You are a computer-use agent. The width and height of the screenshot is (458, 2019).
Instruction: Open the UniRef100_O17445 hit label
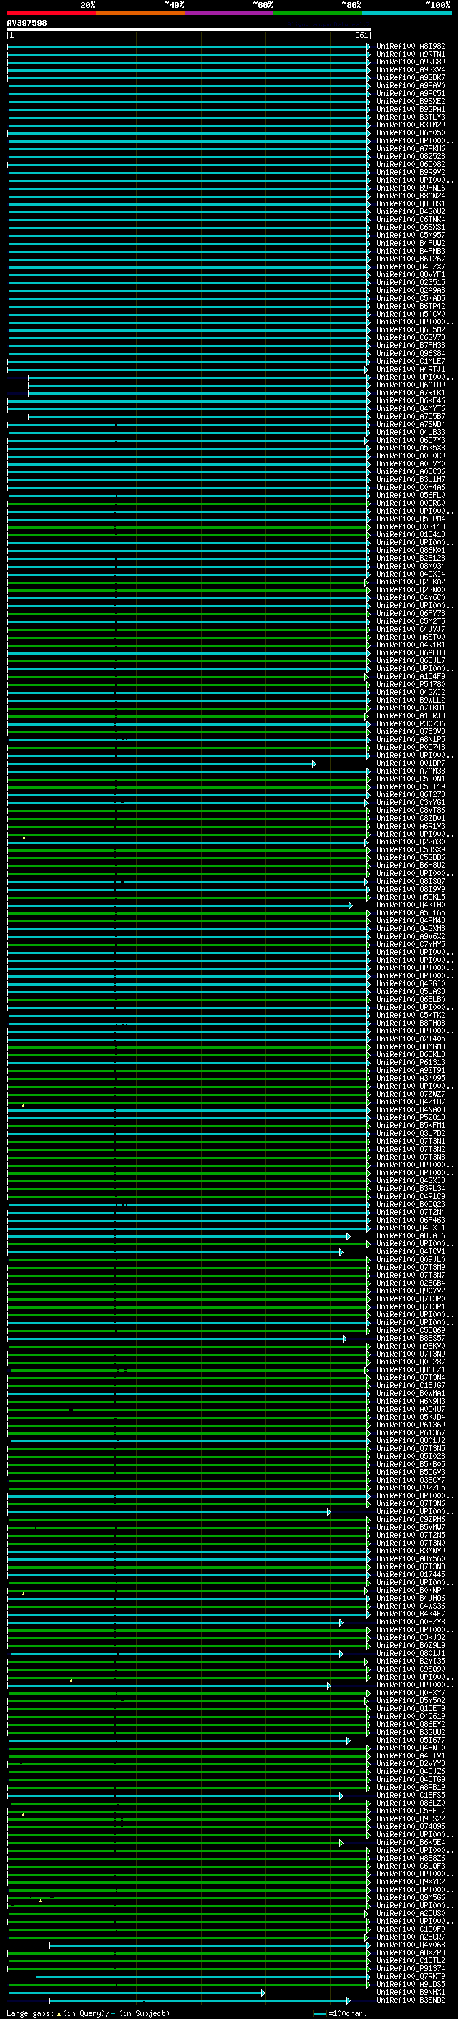point(410,1575)
